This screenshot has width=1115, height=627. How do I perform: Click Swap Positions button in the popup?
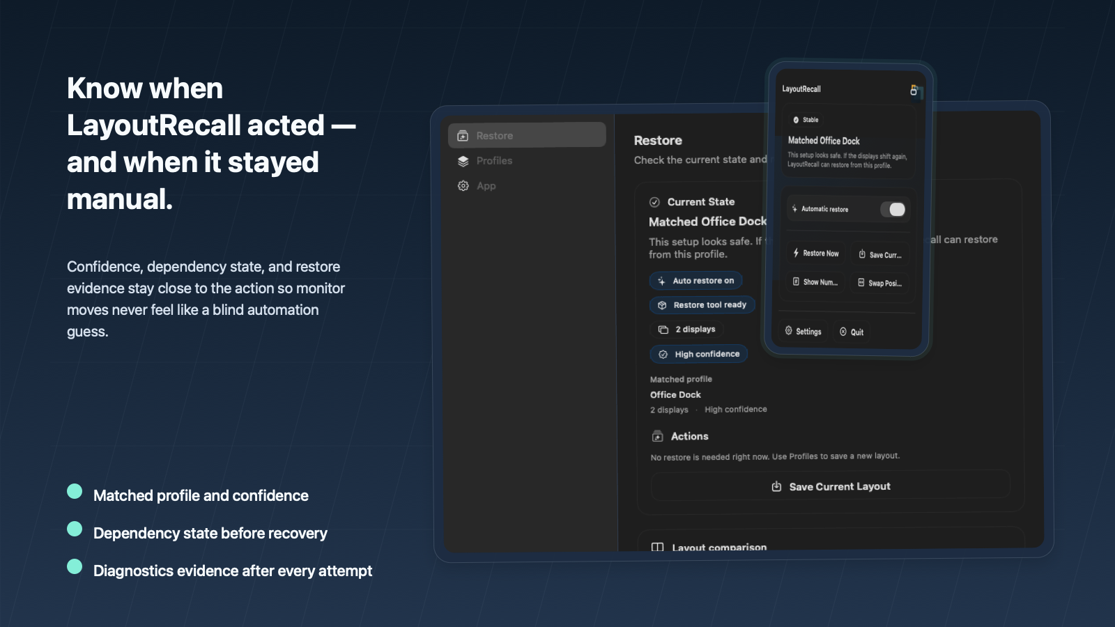(x=879, y=283)
